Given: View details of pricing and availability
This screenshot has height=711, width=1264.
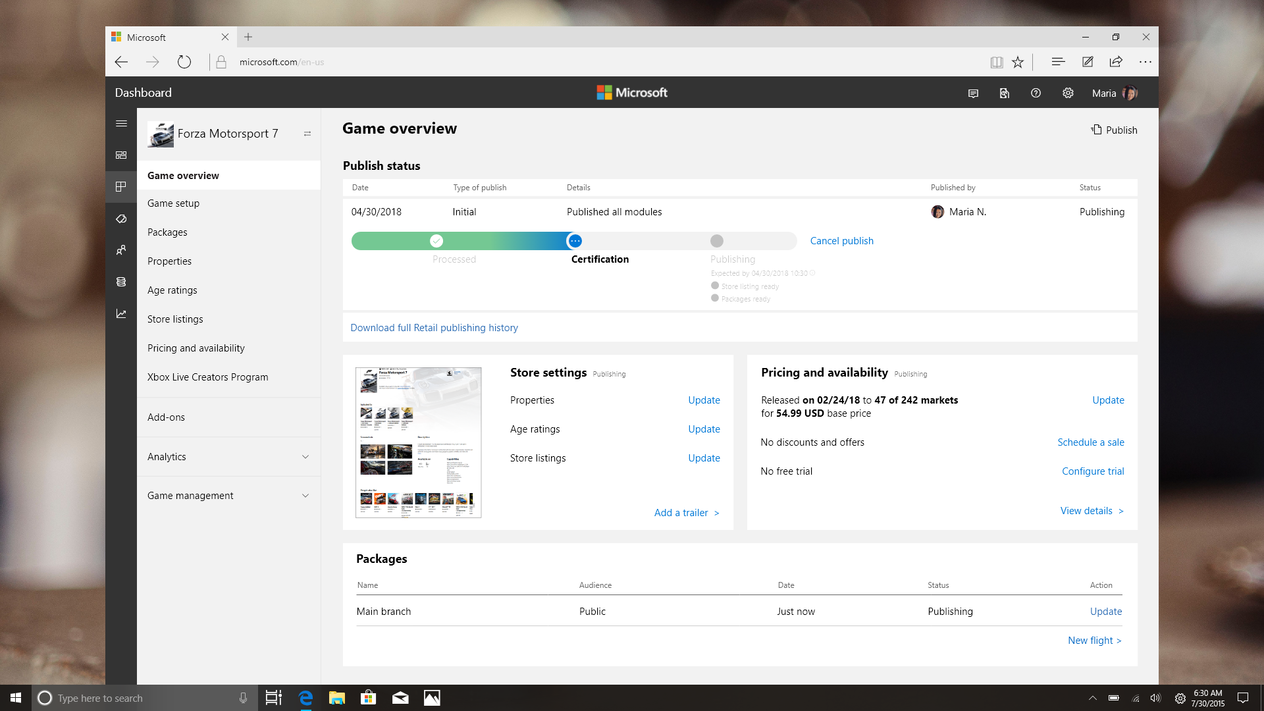Looking at the screenshot, I should [x=1092, y=511].
